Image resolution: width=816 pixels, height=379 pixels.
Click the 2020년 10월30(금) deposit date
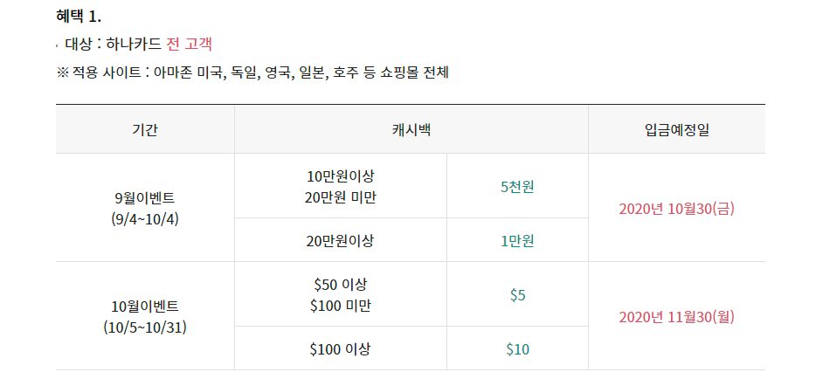676,209
